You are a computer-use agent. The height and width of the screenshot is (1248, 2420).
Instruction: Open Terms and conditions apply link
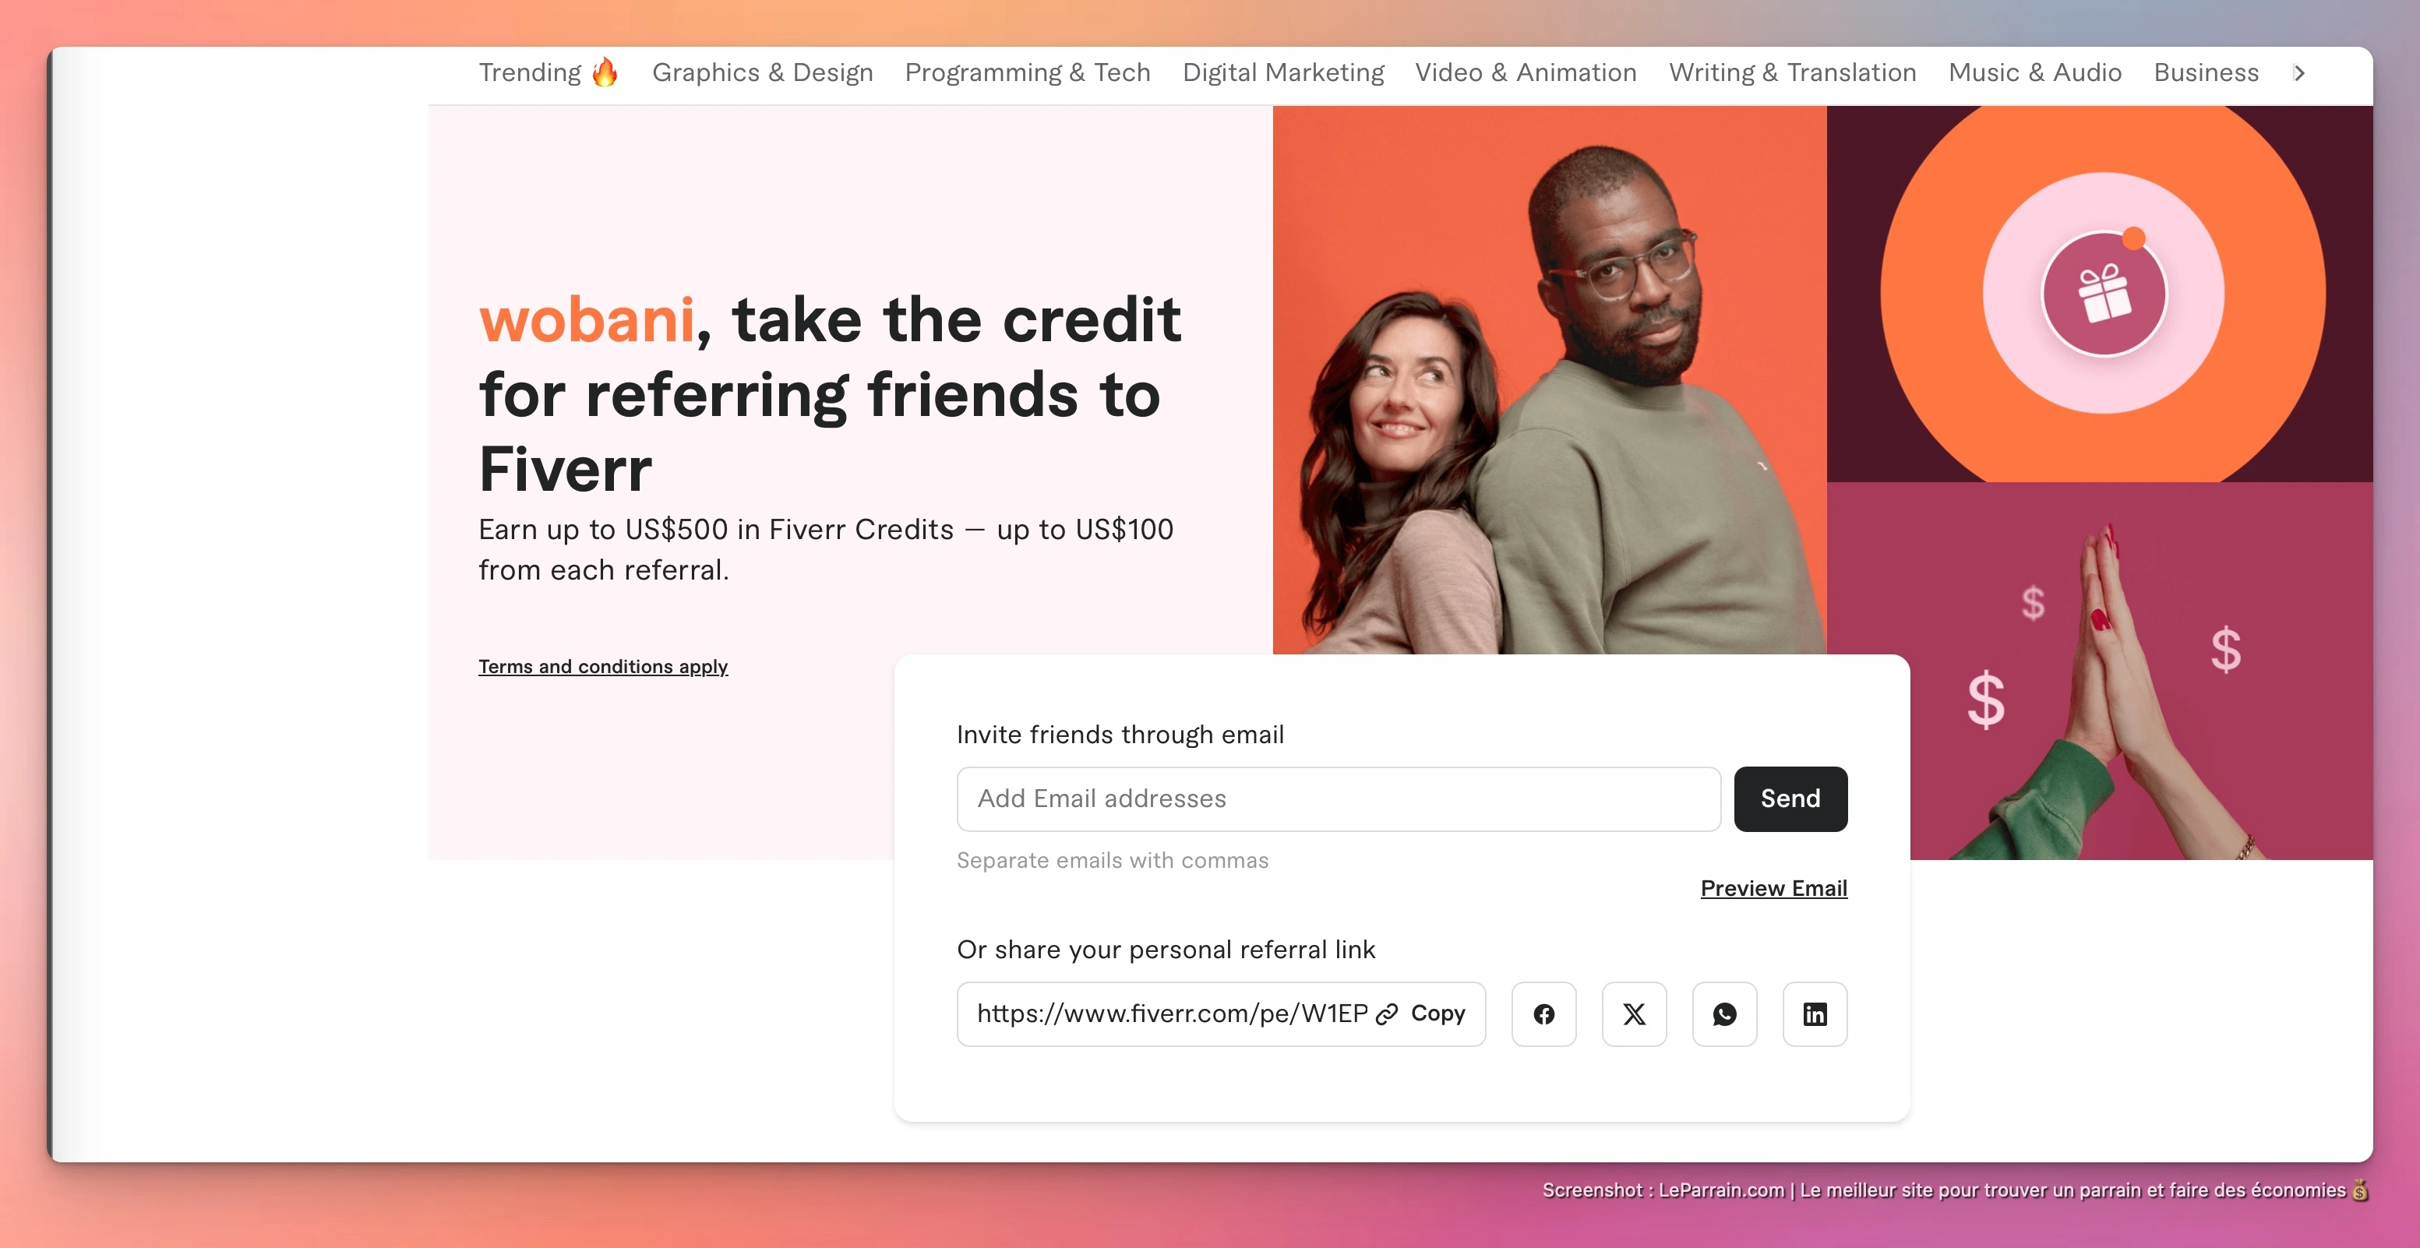click(x=603, y=667)
